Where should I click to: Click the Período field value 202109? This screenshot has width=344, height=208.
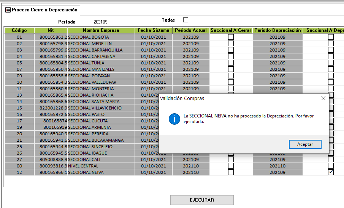(x=100, y=22)
